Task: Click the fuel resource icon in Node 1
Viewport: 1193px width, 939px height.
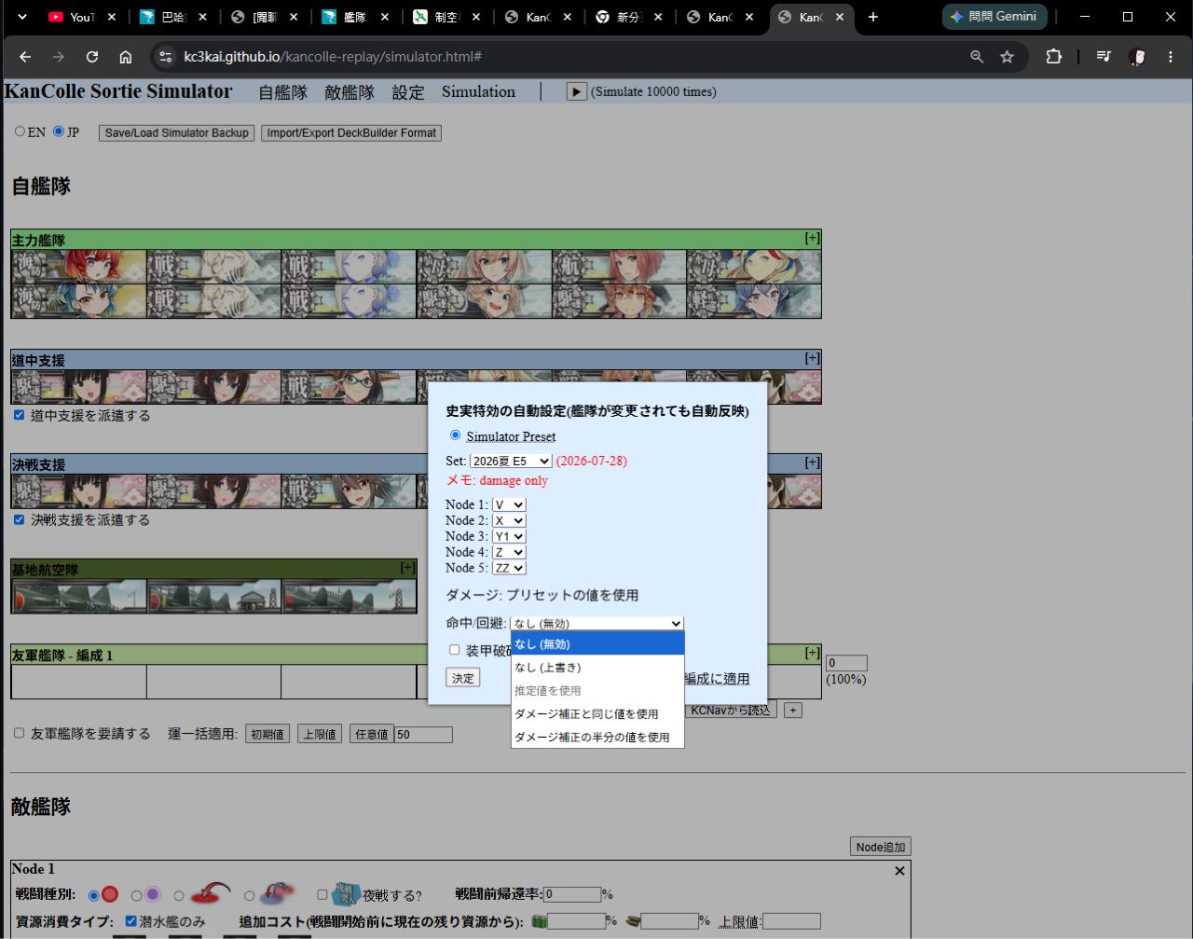Action: tap(539, 921)
